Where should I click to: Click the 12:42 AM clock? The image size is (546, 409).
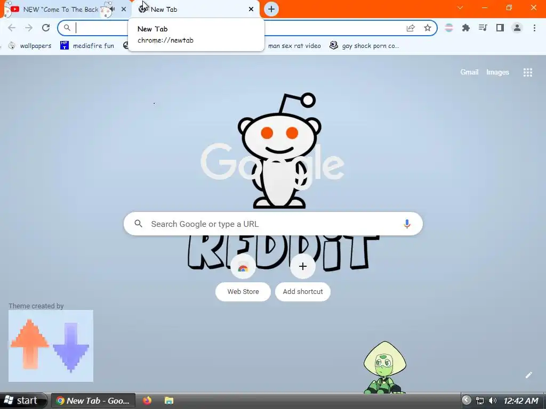point(521,400)
